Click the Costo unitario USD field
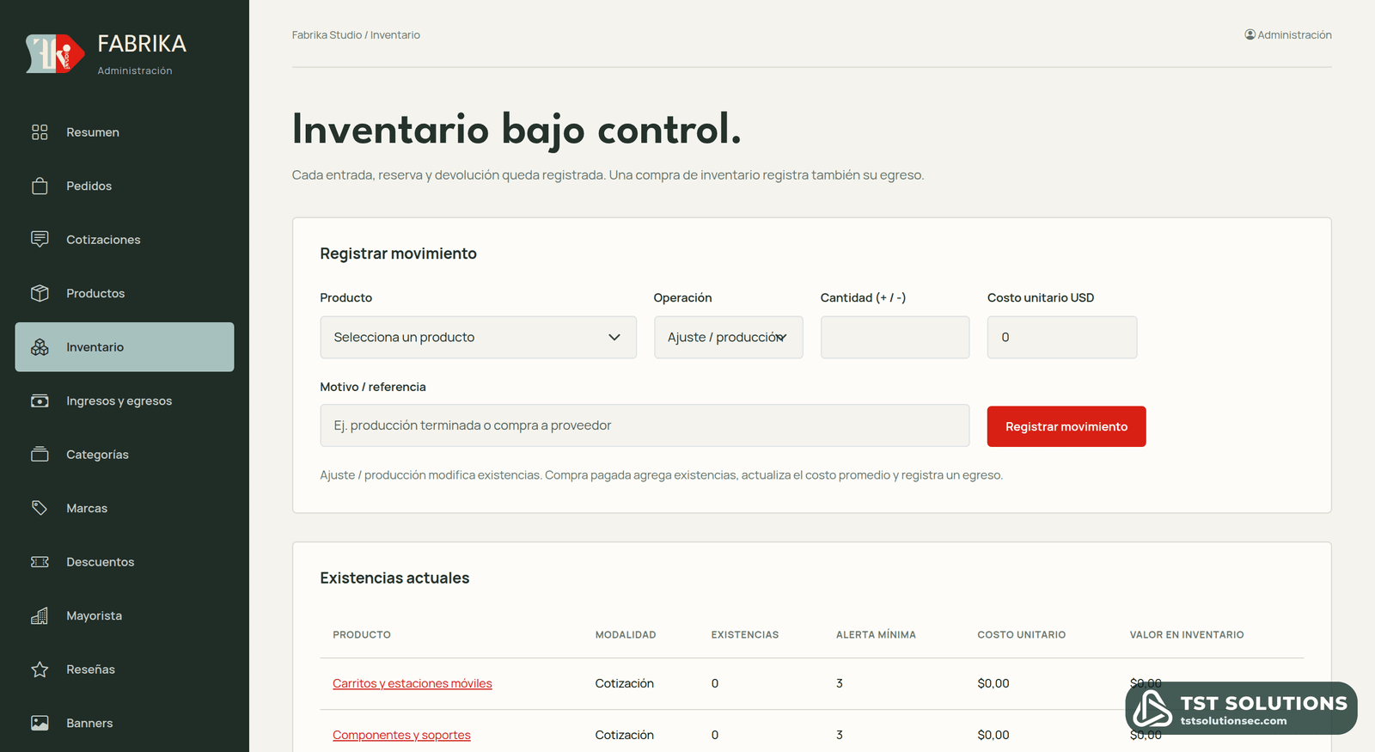The image size is (1375, 752). click(1062, 337)
